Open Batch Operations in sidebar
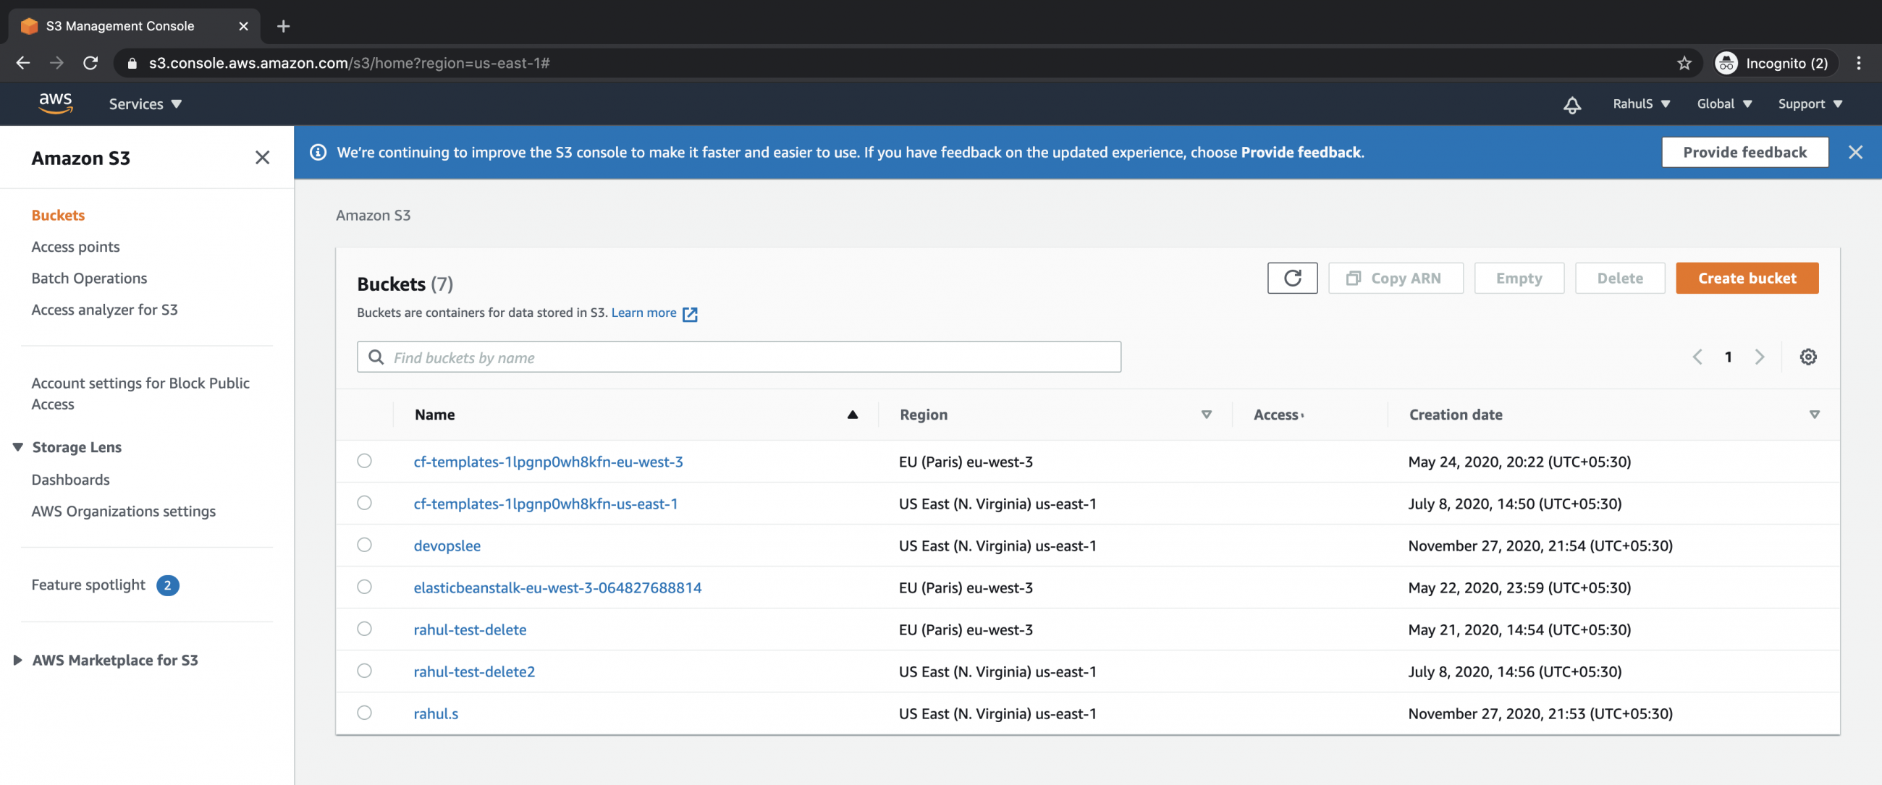1882x785 pixels. [89, 279]
